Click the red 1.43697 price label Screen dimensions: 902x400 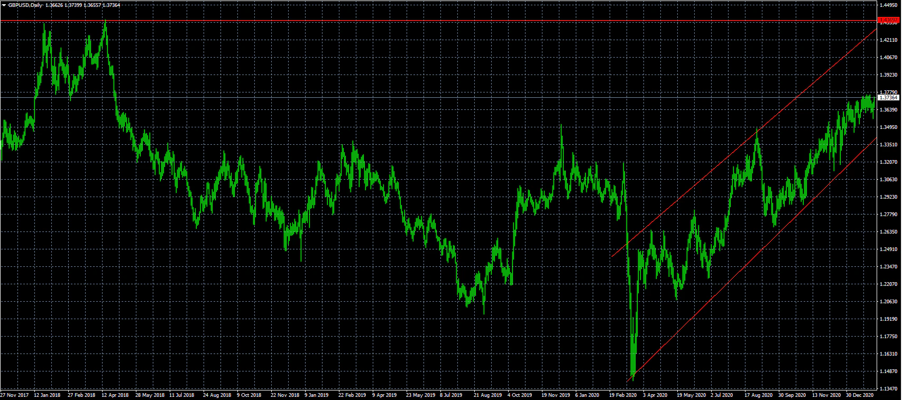[x=888, y=21]
